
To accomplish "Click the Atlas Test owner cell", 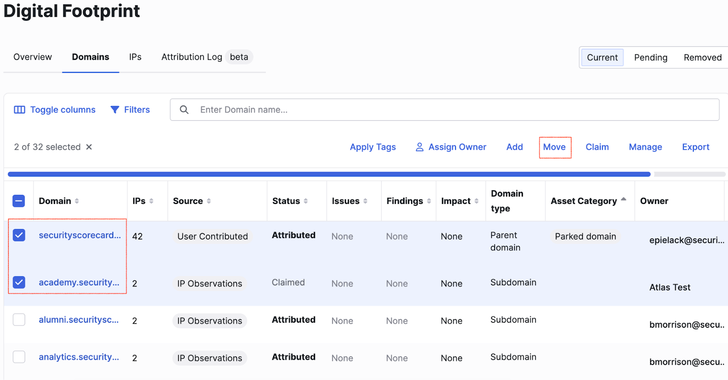I will [670, 288].
